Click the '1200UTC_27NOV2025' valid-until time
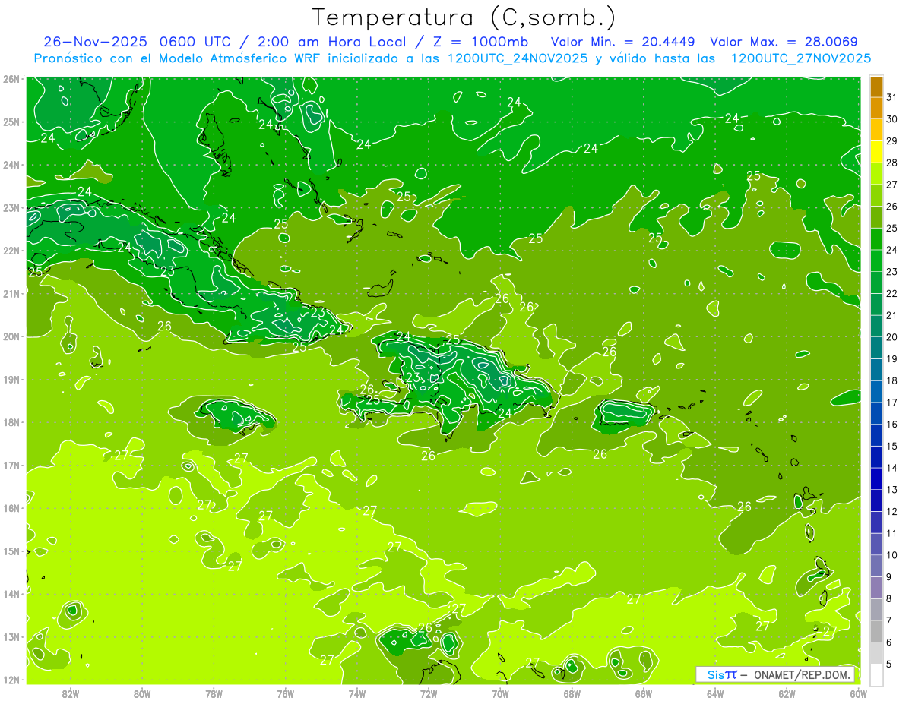The height and width of the screenshot is (704, 912). pyautogui.click(x=801, y=58)
